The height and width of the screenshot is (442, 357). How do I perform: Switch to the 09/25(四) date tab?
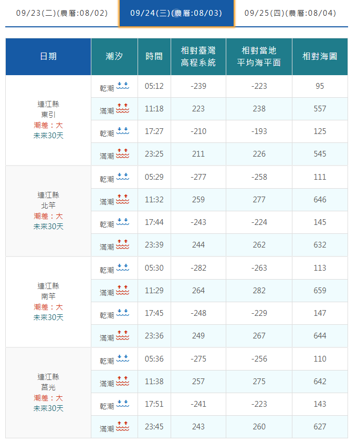pyautogui.click(x=290, y=13)
